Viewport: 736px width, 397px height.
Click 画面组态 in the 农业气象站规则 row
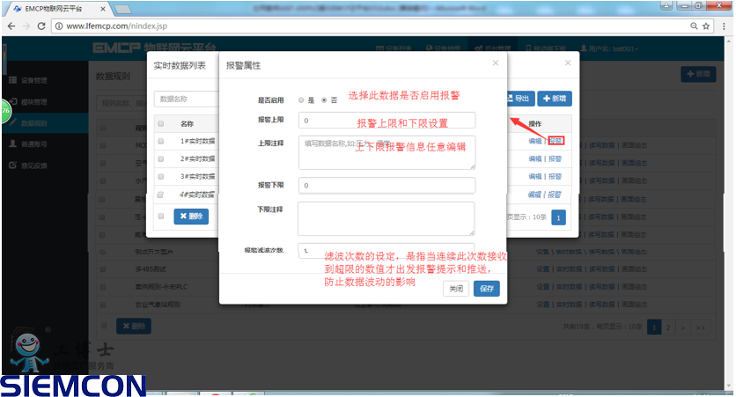coord(635,305)
